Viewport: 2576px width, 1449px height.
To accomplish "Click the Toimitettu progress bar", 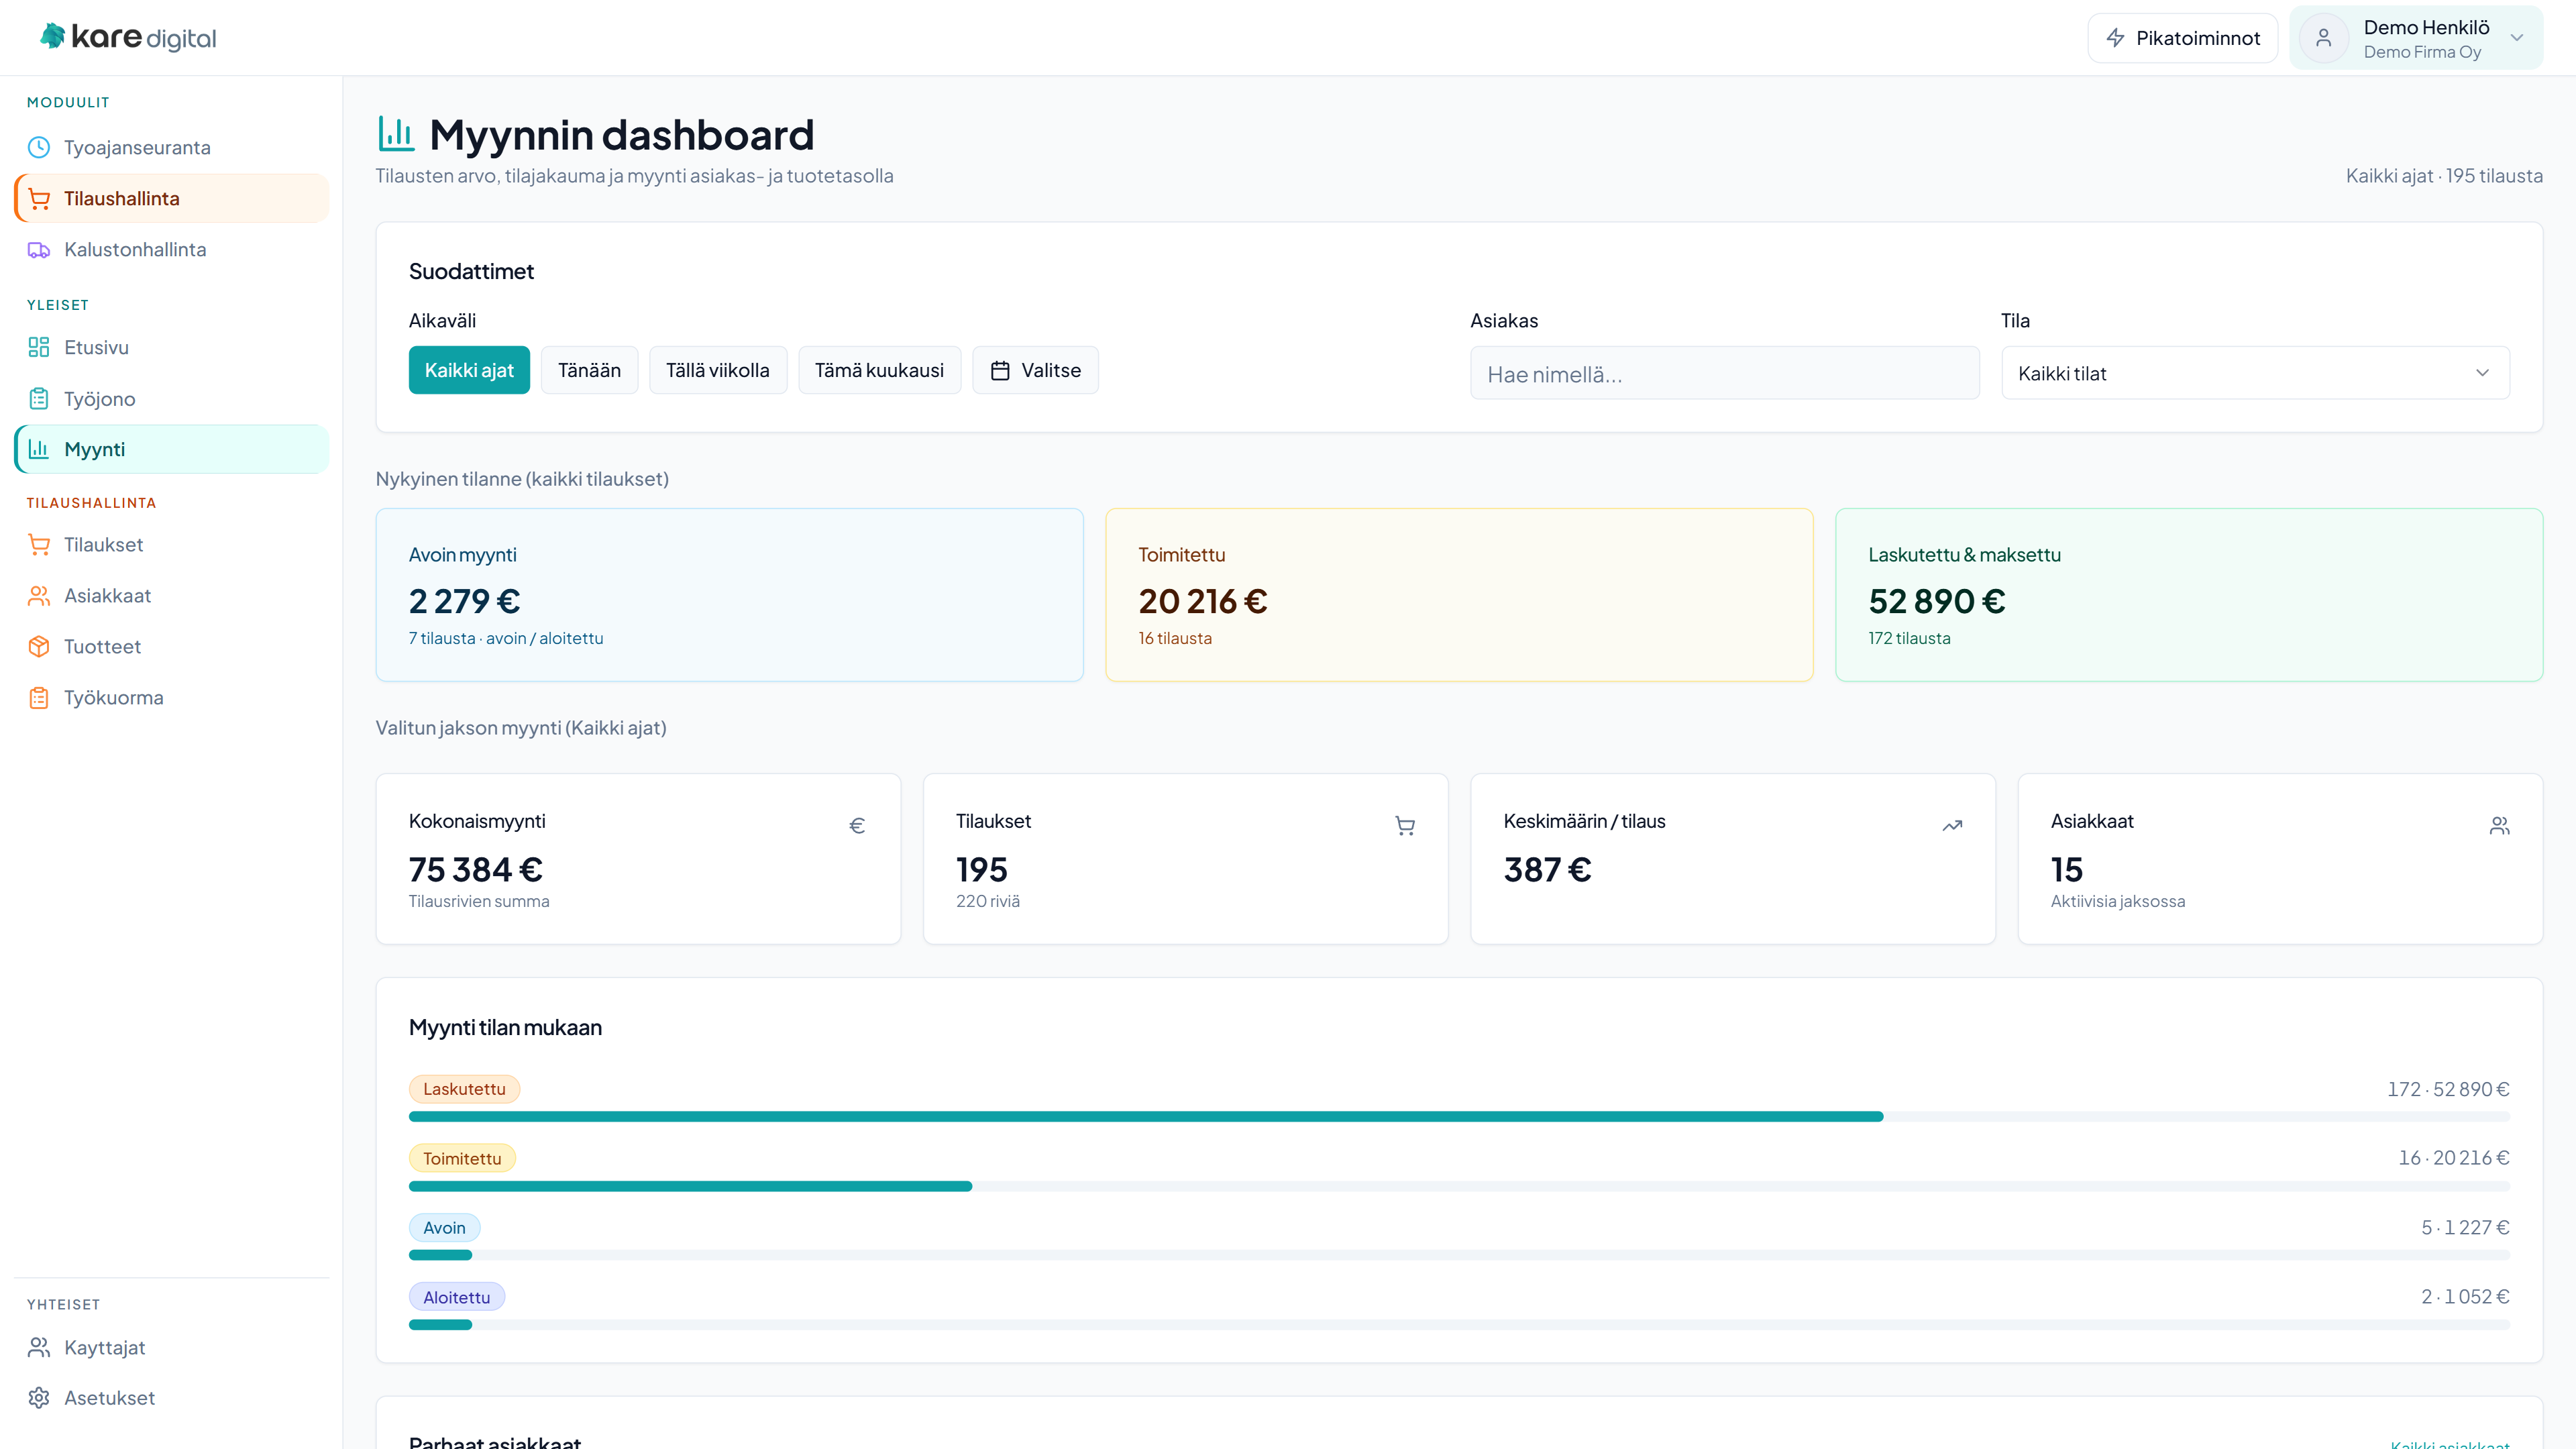I will [x=1459, y=1186].
